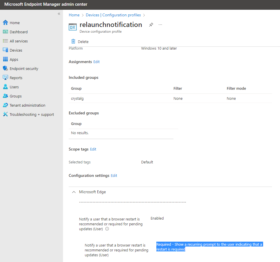280x262 pixels.
Task: Navigate to Home via the breadcrumb
Action: click(74, 15)
